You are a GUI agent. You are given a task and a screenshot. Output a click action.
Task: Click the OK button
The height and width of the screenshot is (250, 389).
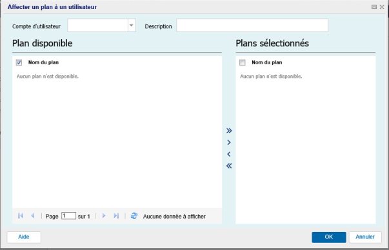pyautogui.click(x=329, y=237)
